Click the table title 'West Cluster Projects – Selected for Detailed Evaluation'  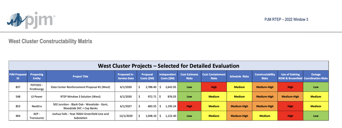click(x=169, y=66)
